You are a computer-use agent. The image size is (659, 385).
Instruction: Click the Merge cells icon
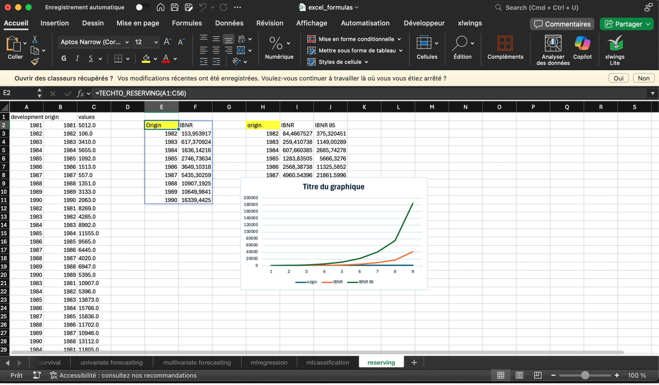point(241,50)
